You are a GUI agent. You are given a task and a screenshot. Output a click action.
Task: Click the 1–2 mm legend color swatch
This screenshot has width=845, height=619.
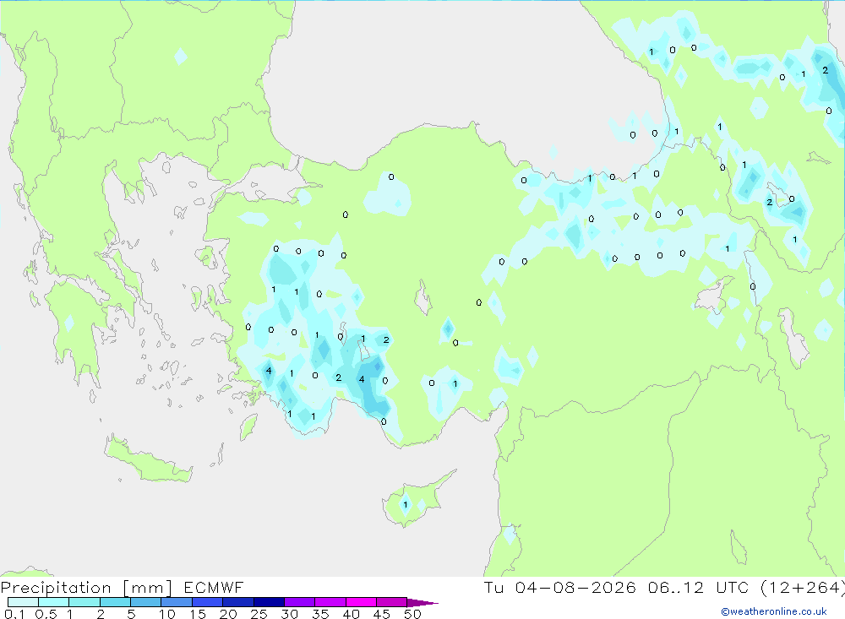[84, 602]
